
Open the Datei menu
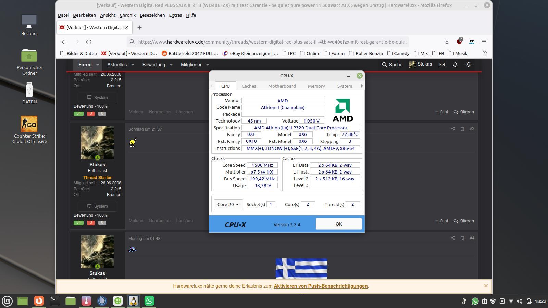coord(63,15)
